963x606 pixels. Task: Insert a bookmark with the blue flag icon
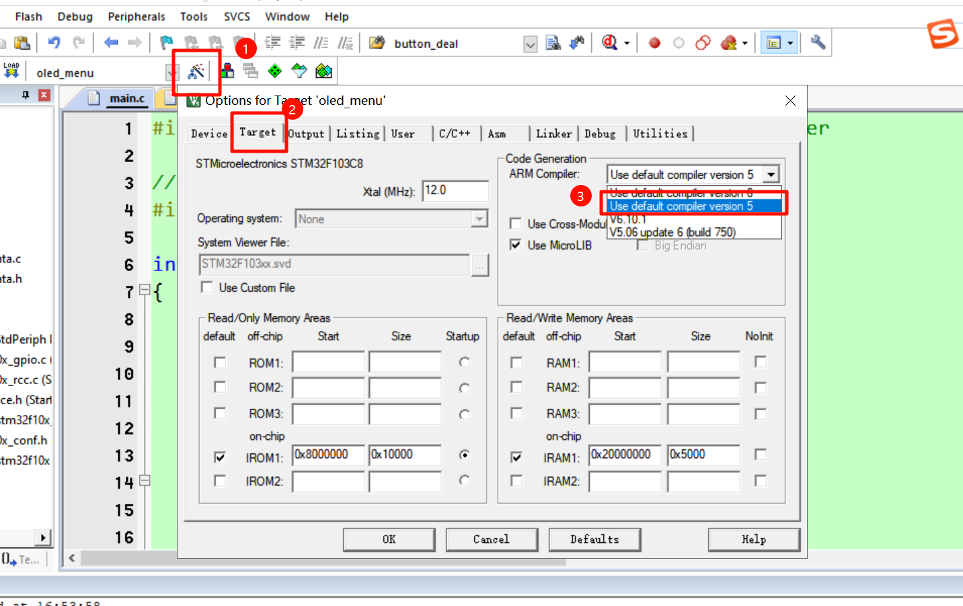pyautogui.click(x=166, y=43)
